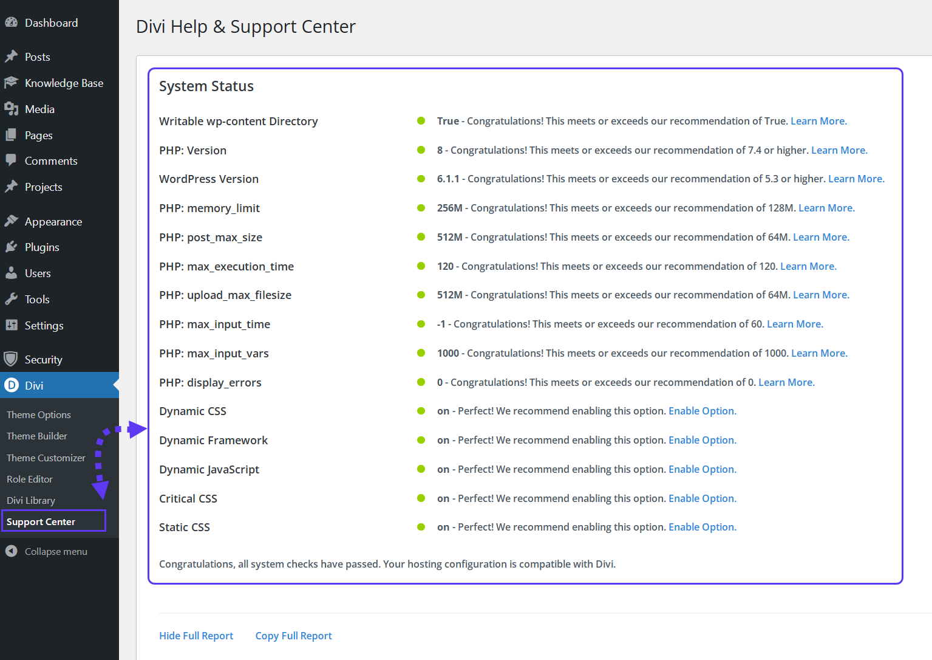
Task: Open Divi Library submenu
Action: click(x=31, y=500)
